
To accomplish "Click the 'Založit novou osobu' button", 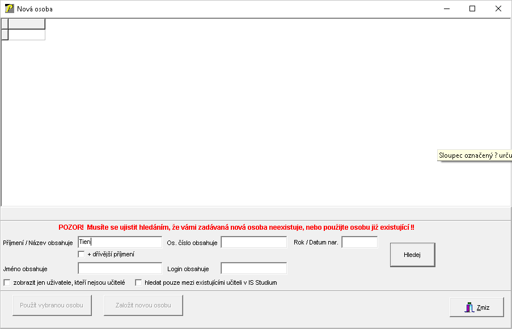I will click(x=143, y=305).
